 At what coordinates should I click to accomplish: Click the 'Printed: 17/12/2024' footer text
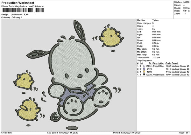click(x=127, y=133)
